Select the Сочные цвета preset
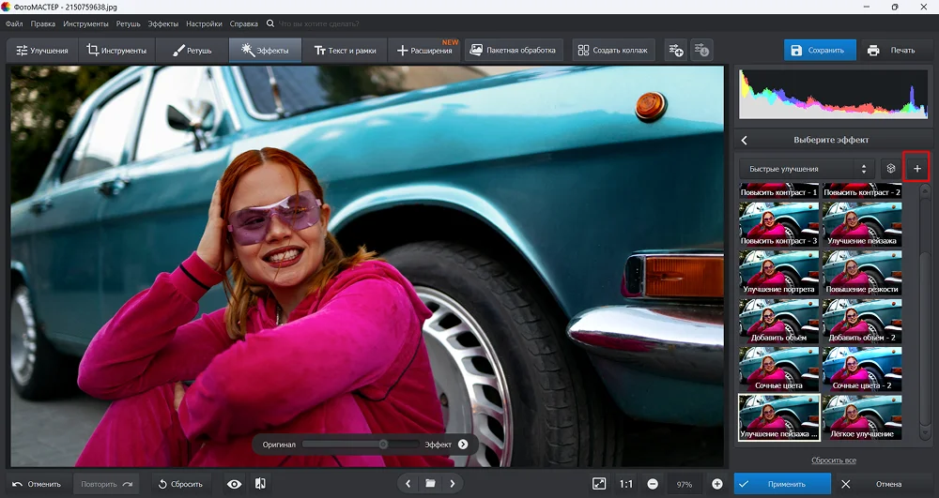Viewport: 939px width, 498px height. 778,369
